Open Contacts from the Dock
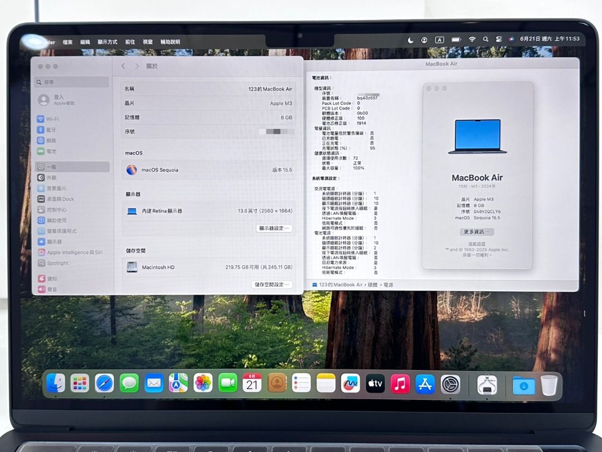602x452 pixels. coord(277,383)
